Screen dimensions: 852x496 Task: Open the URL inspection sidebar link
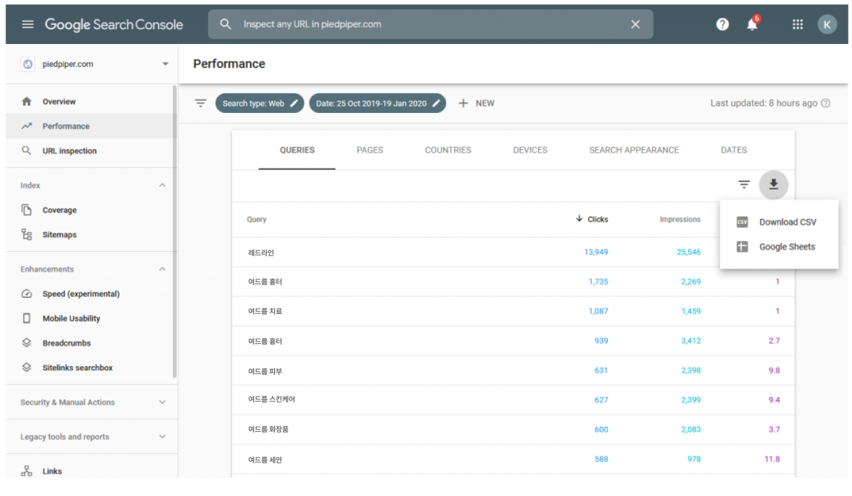click(70, 151)
